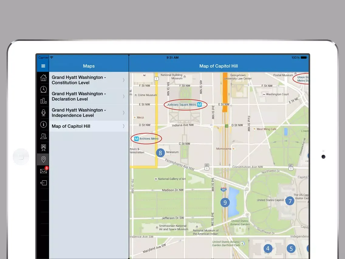Tap Pennsylvania Ave NW street label
345x259 pixels.
pos(180,164)
